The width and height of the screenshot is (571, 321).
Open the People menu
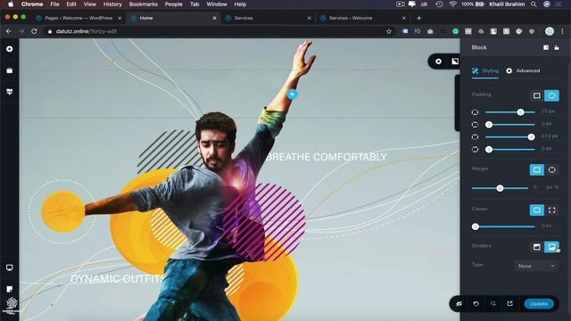coord(173,4)
